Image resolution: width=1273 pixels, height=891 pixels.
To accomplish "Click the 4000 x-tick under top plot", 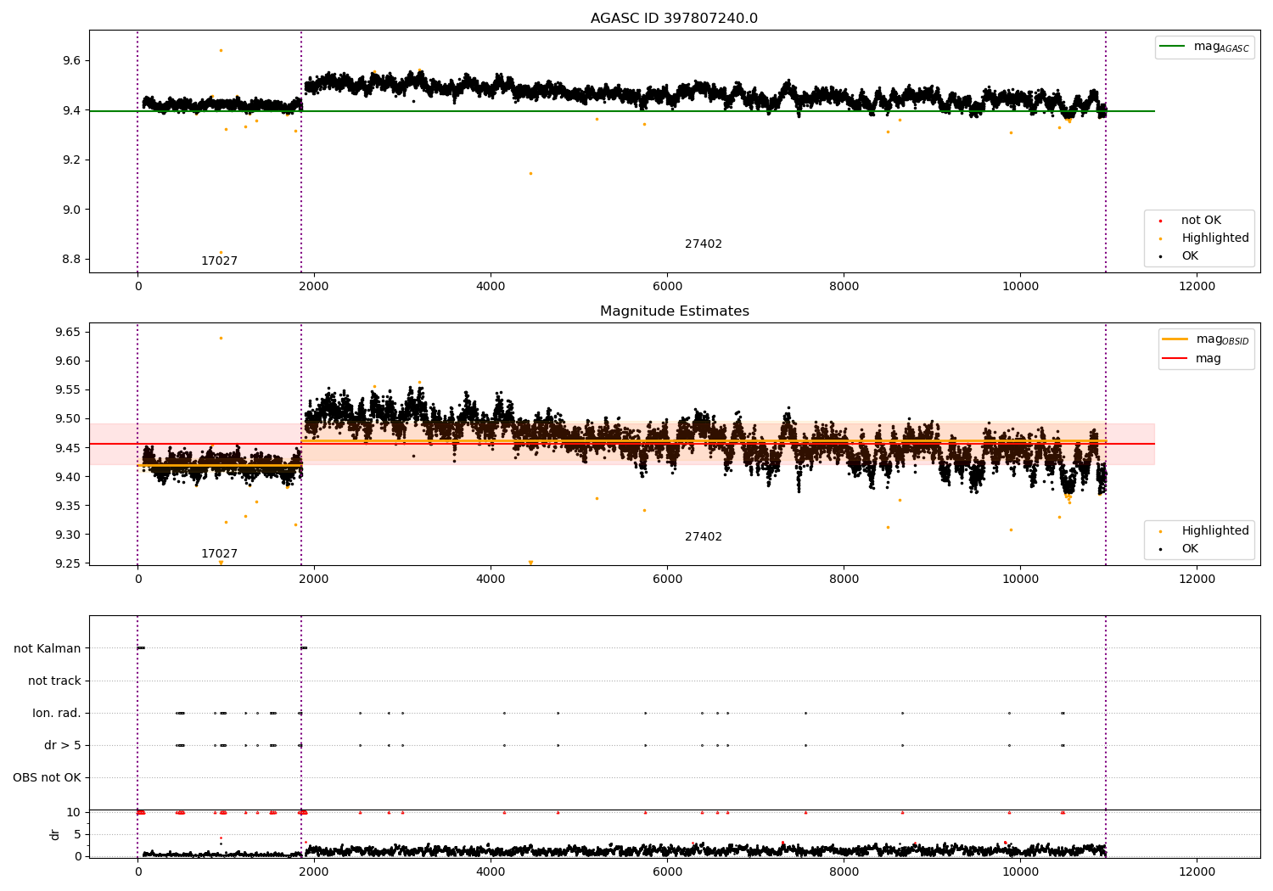I will click(x=491, y=286).
